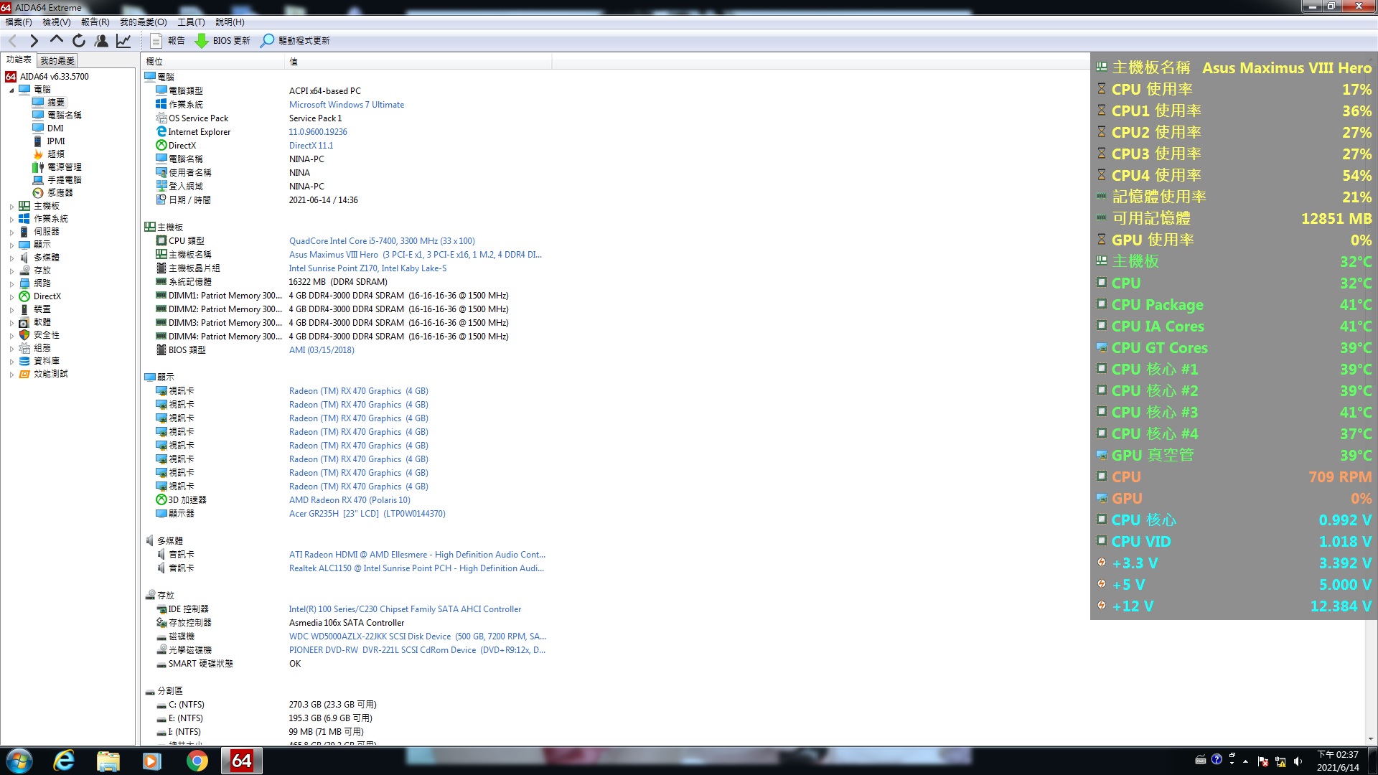
Task: Click BIOS 更新 toolbar button
Action: pos(222,41)
